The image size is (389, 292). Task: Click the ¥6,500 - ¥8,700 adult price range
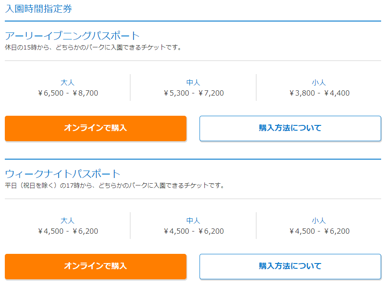(x=68, y=93)
